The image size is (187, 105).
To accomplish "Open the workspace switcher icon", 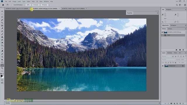I will click(180, 5).
